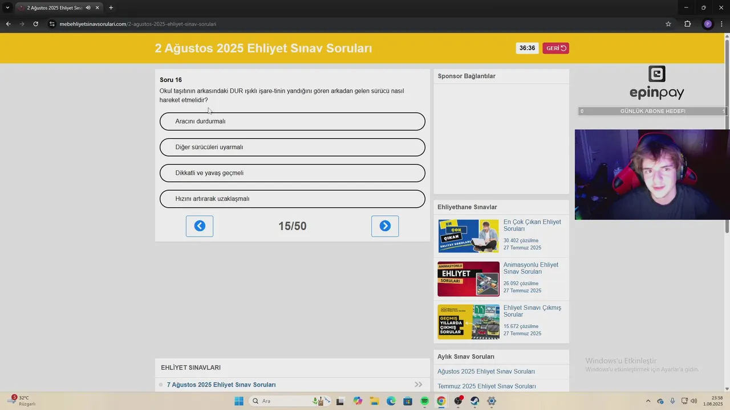Go to the previous question arrow

(200, 226)
